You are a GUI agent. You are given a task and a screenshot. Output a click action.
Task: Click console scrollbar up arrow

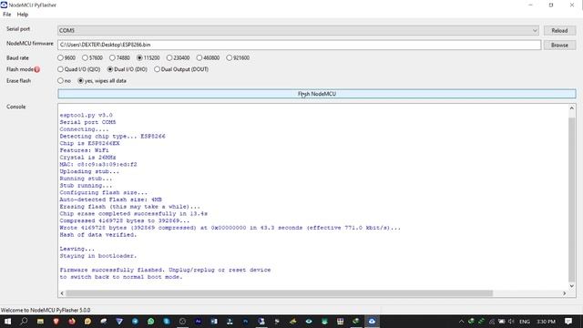tap(572, 108)
